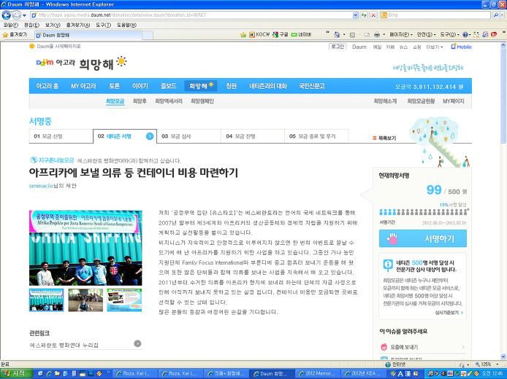Select the 희망캠페인 sub-menu
The height and width of the screenshot is (379, 507).
[202, 101]
